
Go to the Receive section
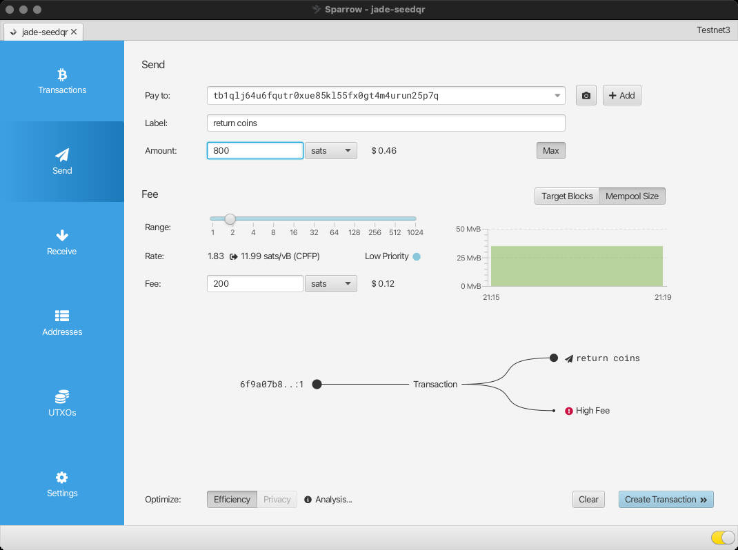(62, 243)
